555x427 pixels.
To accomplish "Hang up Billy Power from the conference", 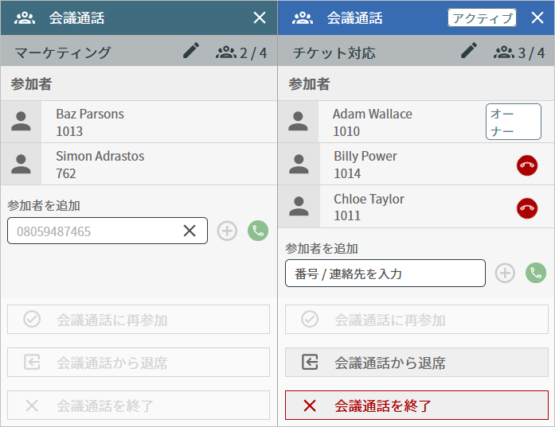I will (x=527, y=165).
